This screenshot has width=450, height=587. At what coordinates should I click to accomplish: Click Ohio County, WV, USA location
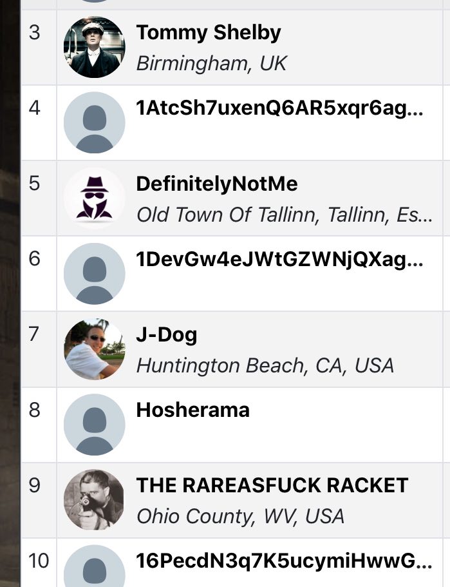pyautogui.click(x=240, y=516)
